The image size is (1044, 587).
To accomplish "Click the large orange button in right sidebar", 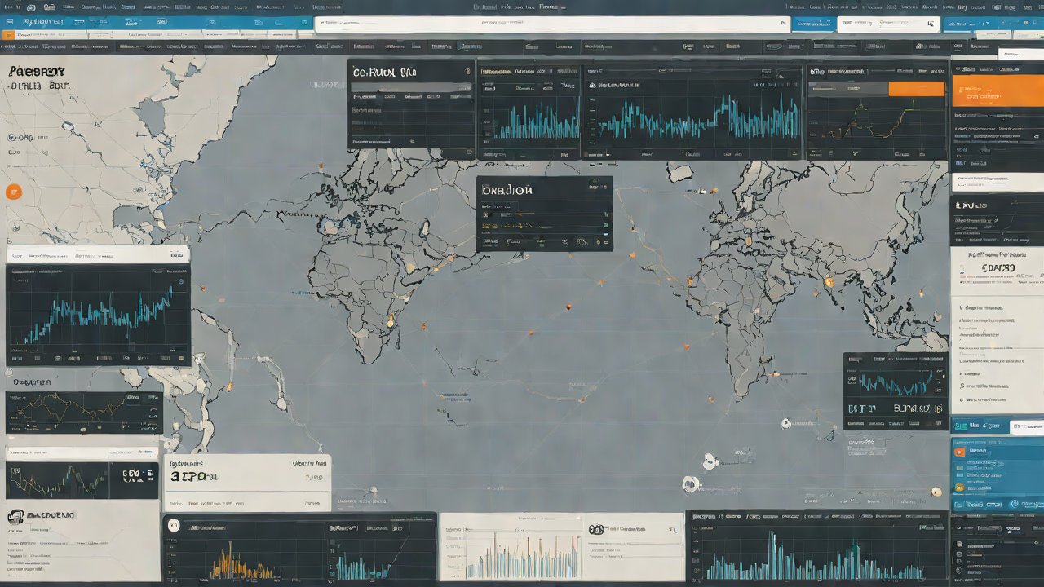I will coord(997,91).
